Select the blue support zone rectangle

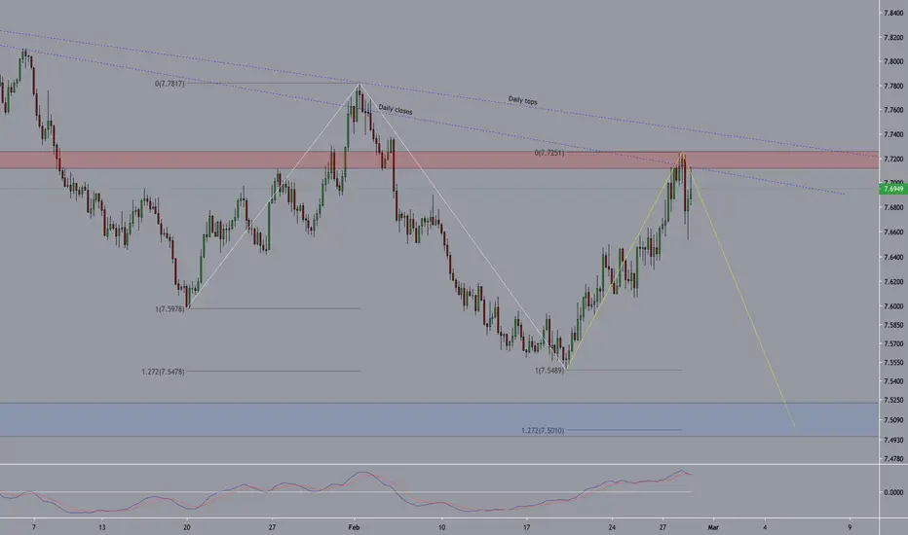pos(439,419)
